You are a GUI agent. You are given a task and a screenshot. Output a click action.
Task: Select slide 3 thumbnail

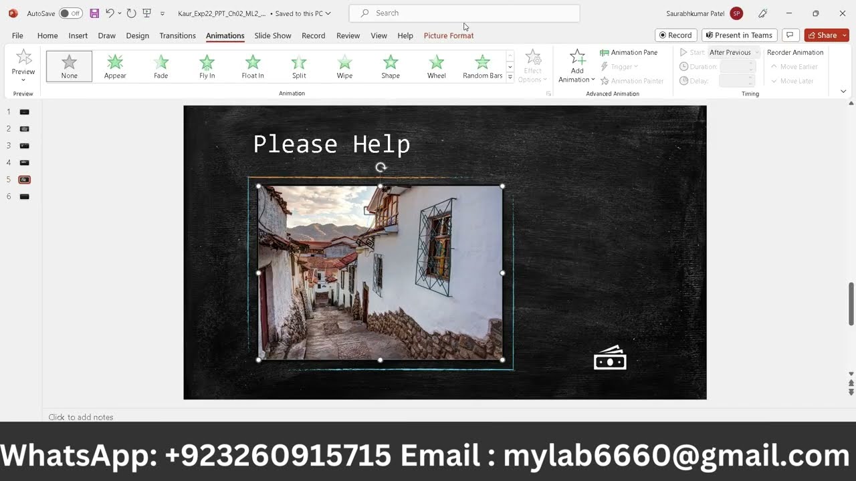click(25, 146)
